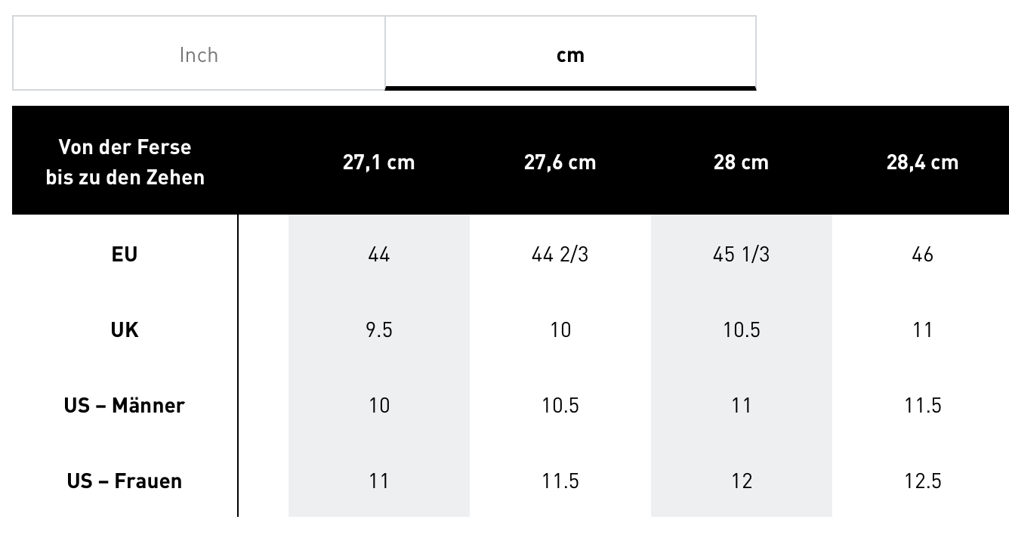Click the UK row label
Screen dimensions: 1009x538
pos(125,329)
